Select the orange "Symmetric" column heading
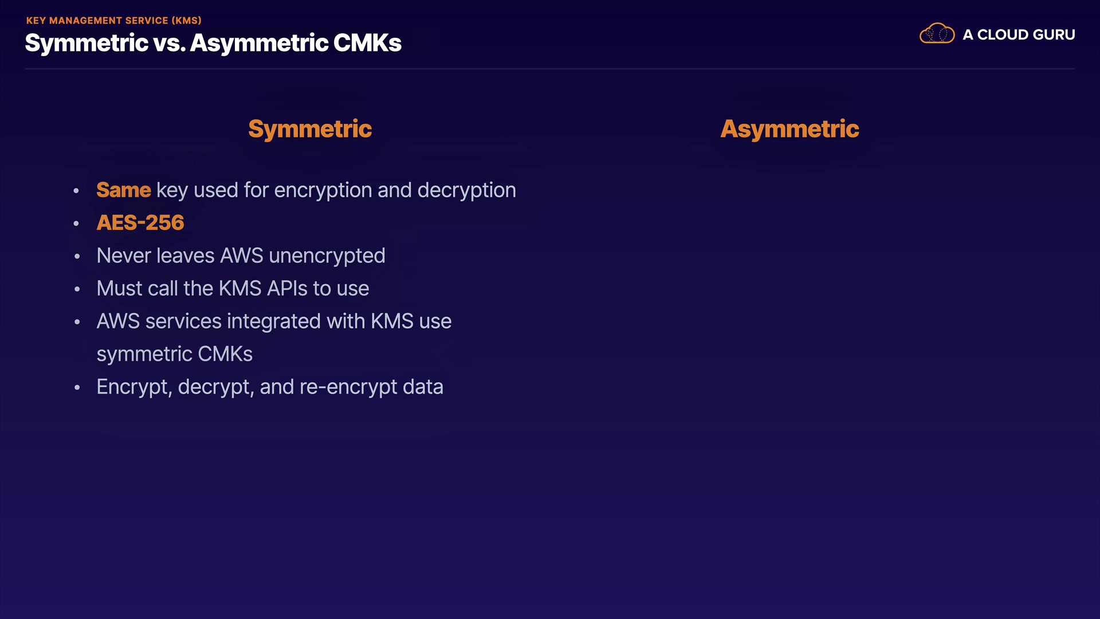This screenshot has width=1100, height=619. (310, 129)
